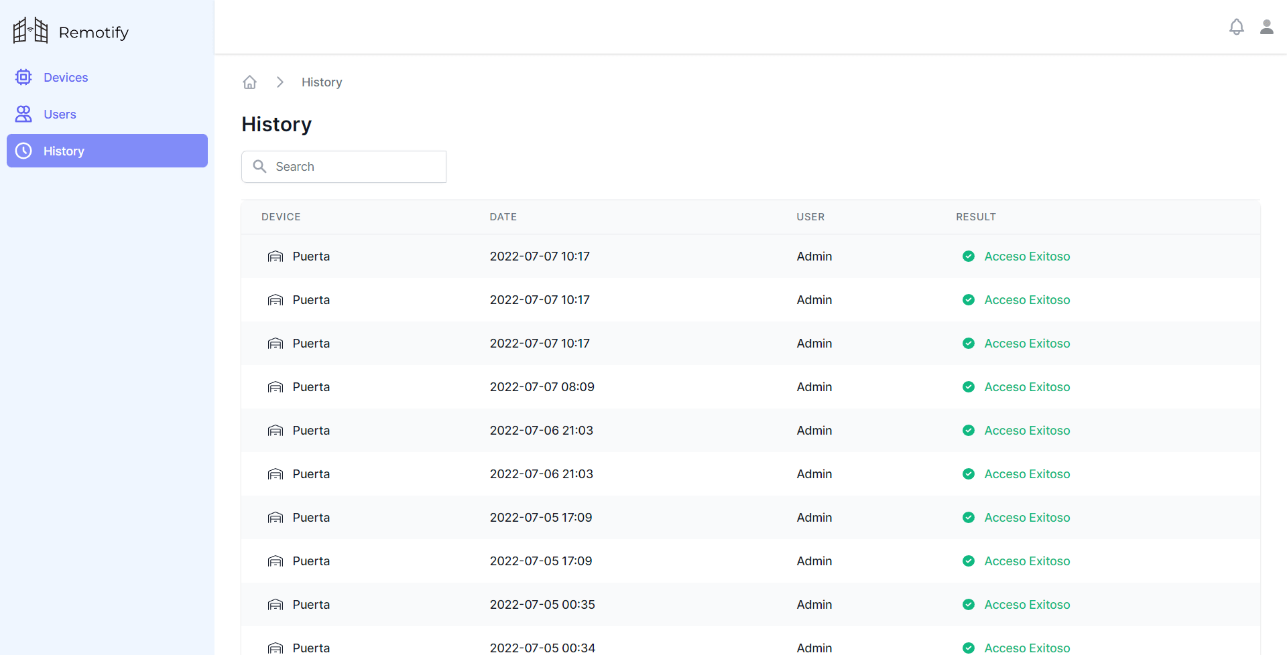Click the History page heading
Image resolution: width=1287 pixels, height=655 pixels.
pos(277,125)
